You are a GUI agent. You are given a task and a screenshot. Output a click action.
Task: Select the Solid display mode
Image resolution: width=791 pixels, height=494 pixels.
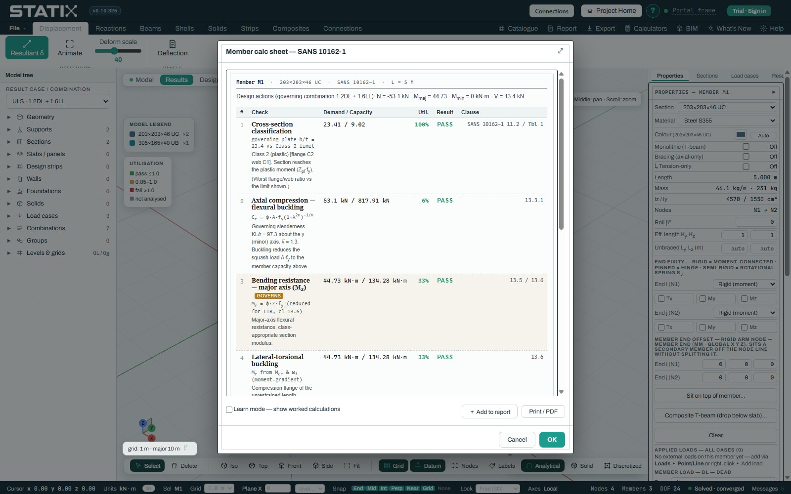click(582, 466)
